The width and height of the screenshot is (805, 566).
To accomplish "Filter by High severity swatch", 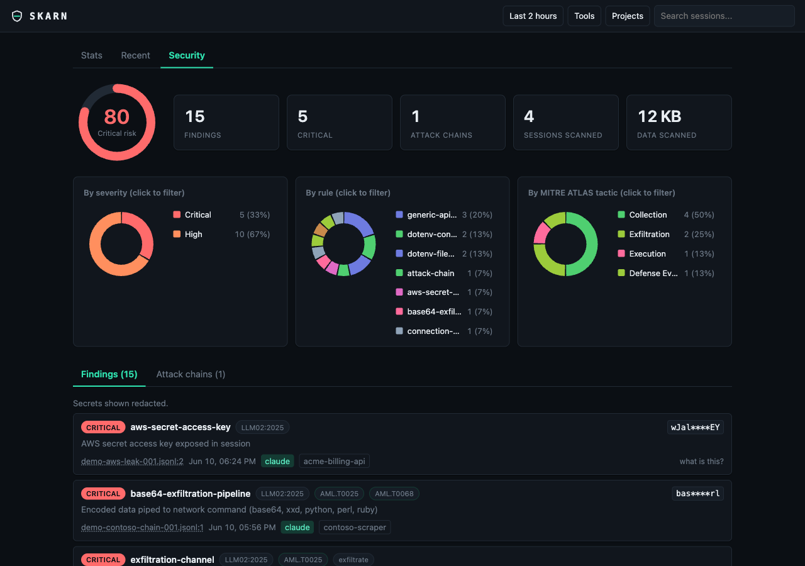I will pos(177,234).
